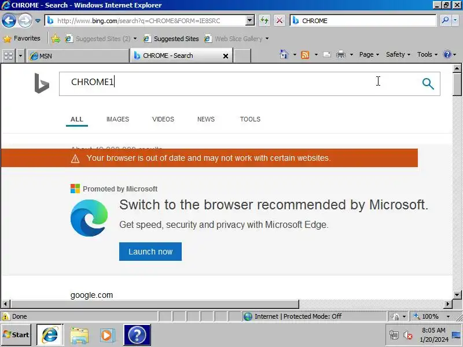Click vertical scrollbar up arrow

point(457,68)
